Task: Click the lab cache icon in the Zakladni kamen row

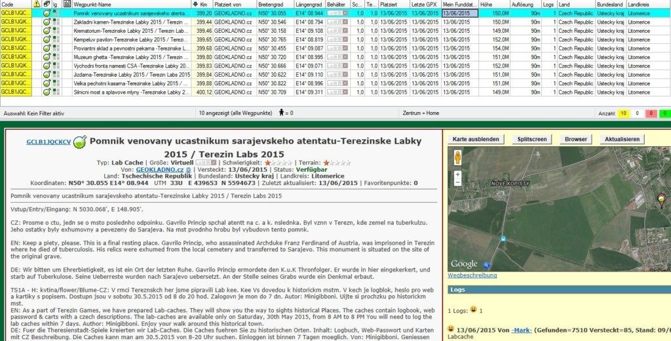Action: coord(47,22)
